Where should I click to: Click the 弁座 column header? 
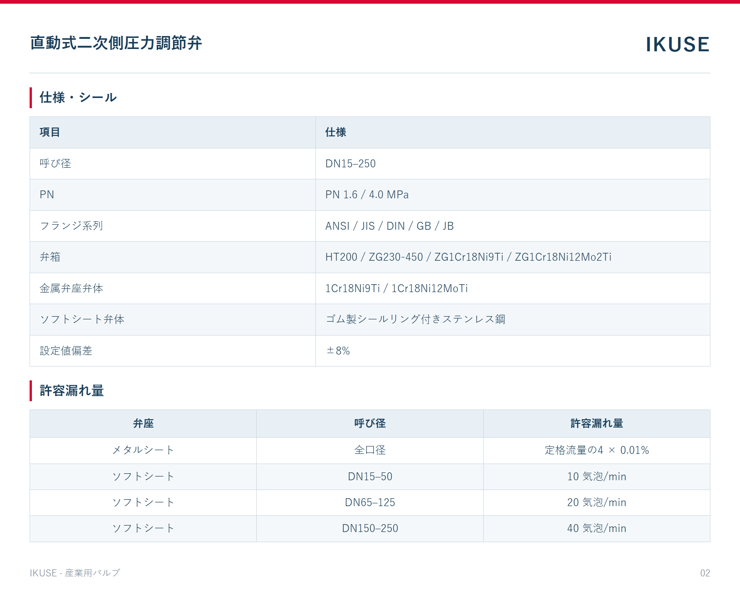pos(143,423)
